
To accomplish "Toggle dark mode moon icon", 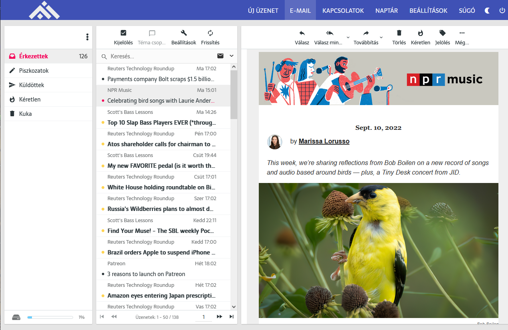I will (x=487, y=11).
